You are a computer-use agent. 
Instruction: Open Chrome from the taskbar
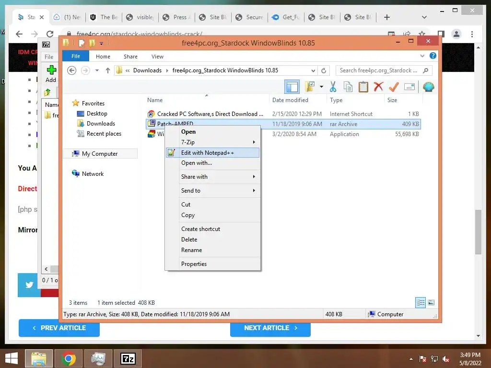tap(69, 358)
